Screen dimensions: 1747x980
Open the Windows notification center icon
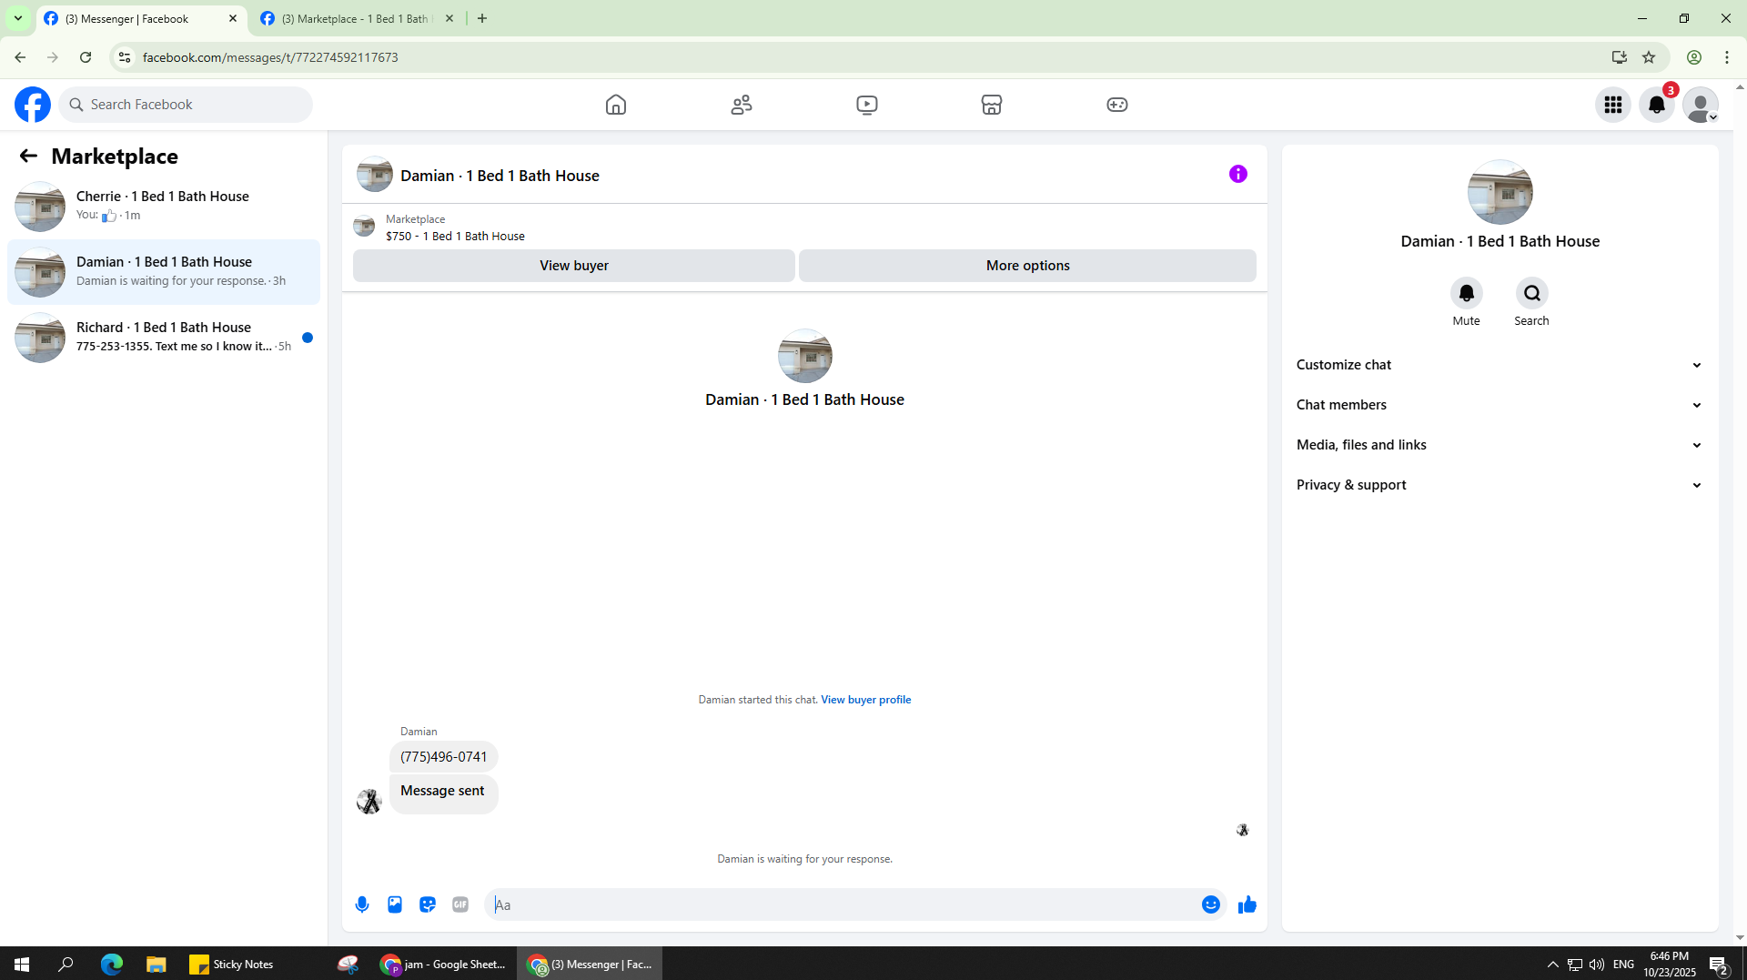1719,965
